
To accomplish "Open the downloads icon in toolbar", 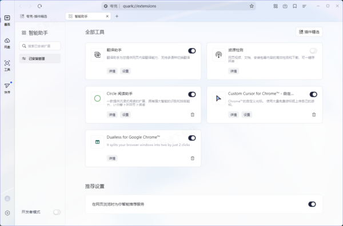I will 285,6.
